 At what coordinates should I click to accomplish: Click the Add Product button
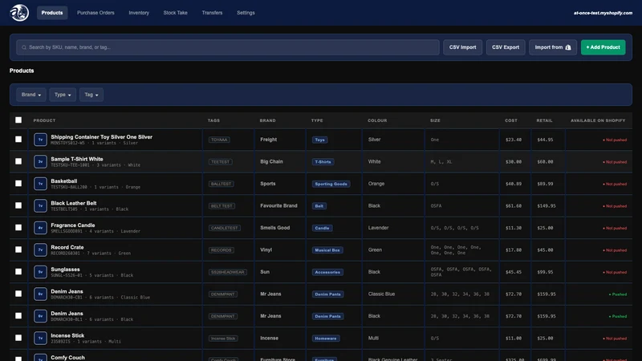603,47
